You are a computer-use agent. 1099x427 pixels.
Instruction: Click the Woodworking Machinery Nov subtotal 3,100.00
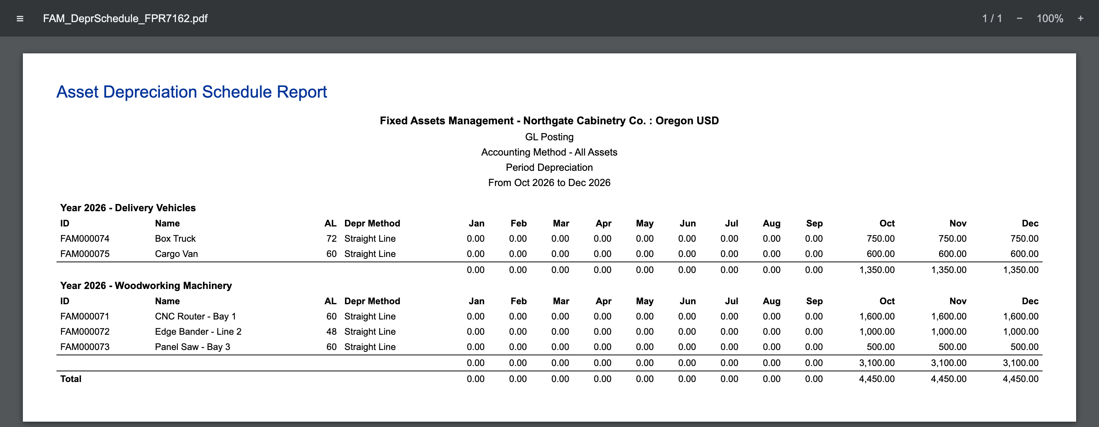[x=949, y=363]
